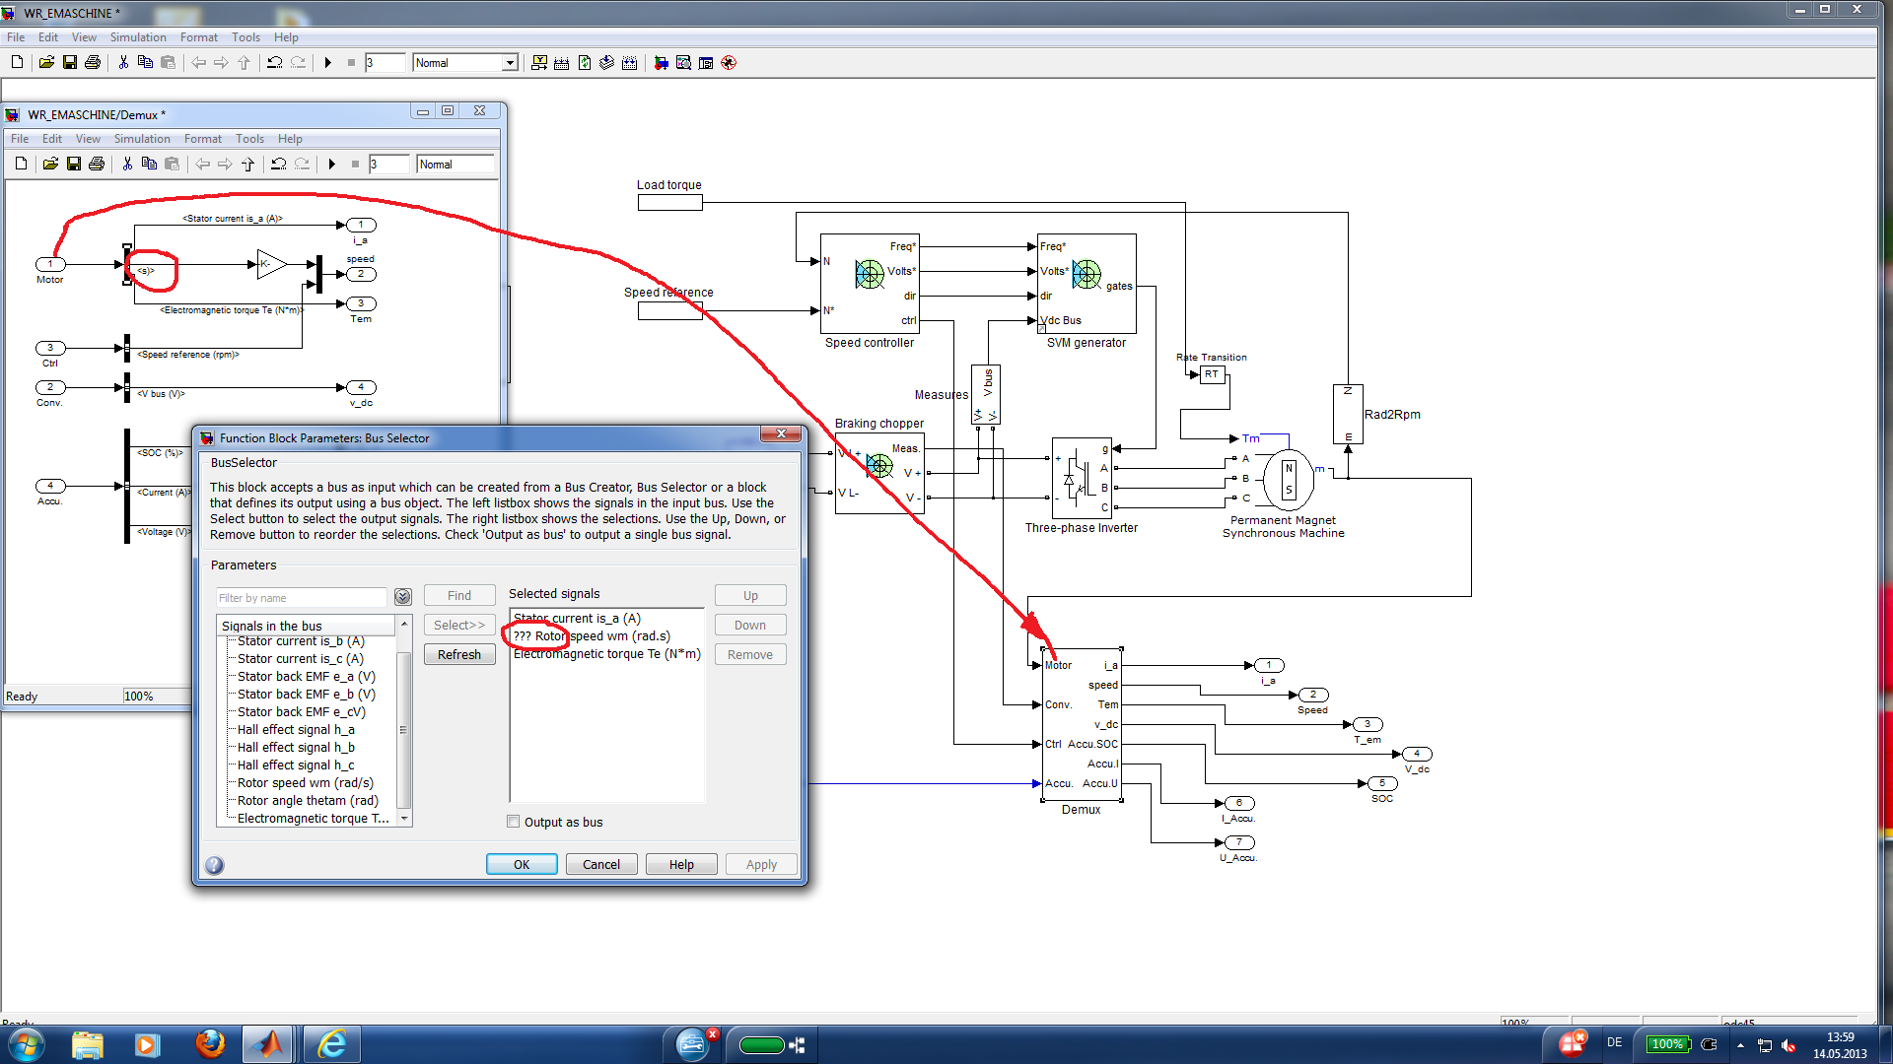Click the Debug icon in main toolbar
Screen dimensions: 1893x1064
tap(729, 63)
